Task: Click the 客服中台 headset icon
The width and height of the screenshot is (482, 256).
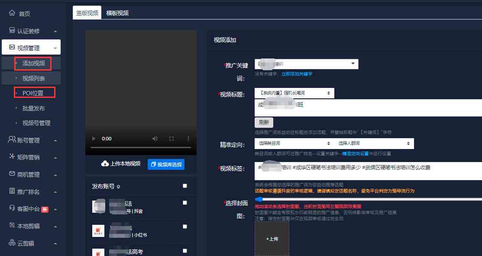Action: point(12,208)
